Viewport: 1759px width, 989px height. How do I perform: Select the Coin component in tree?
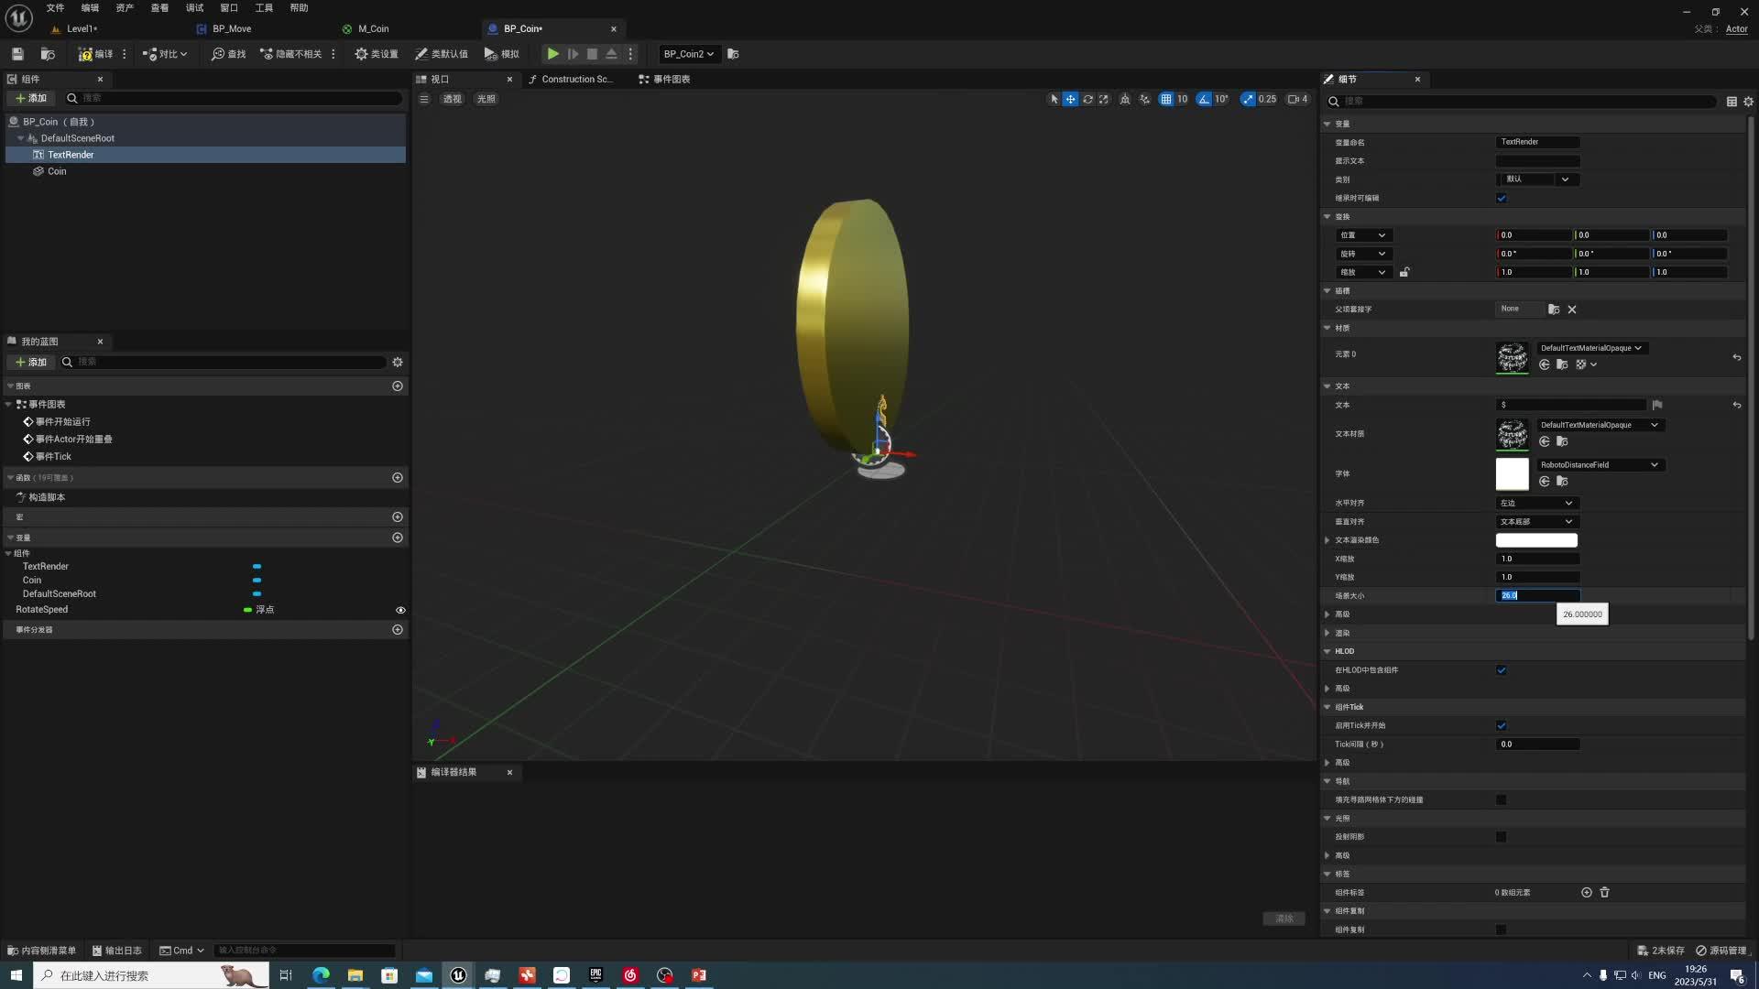(x=57, y=171)
